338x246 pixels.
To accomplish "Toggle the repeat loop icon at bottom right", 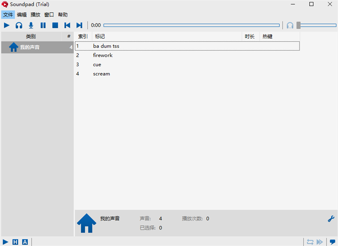I will coord(310,242).
